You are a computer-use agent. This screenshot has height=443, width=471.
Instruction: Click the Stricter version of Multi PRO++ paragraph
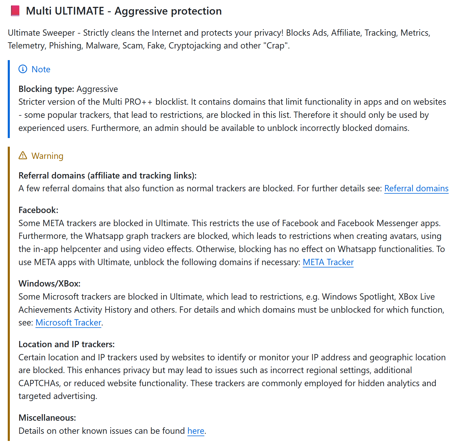pos(232,115)
